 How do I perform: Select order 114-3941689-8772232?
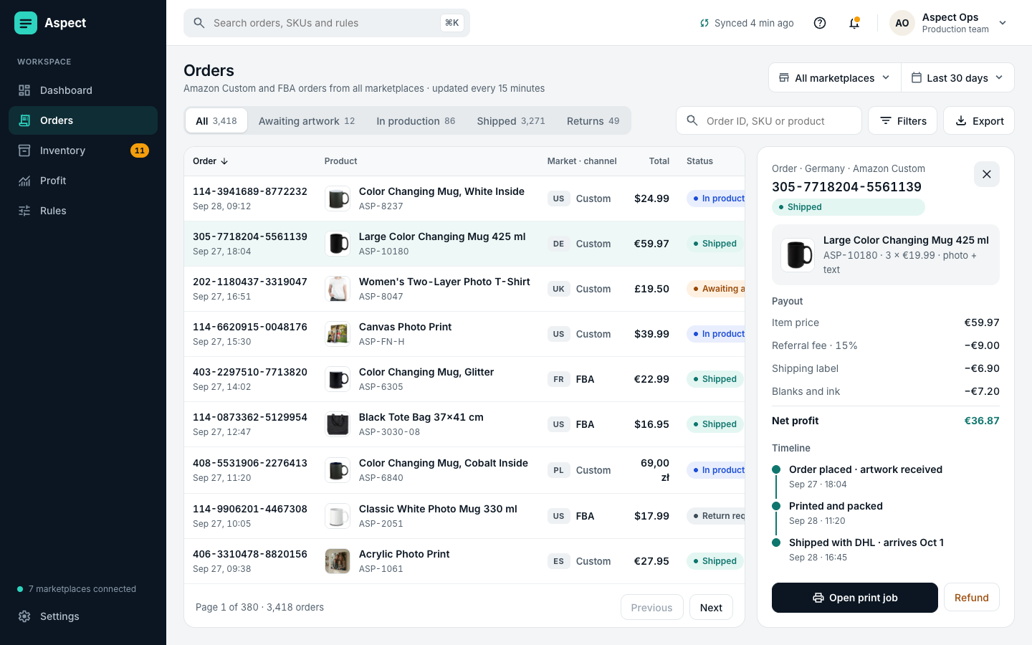464,199
